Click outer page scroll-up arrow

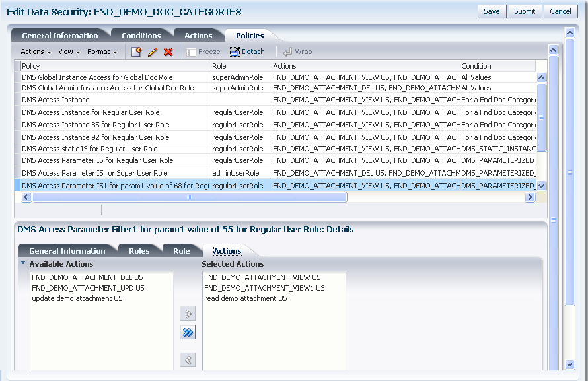tap(570, 32)
